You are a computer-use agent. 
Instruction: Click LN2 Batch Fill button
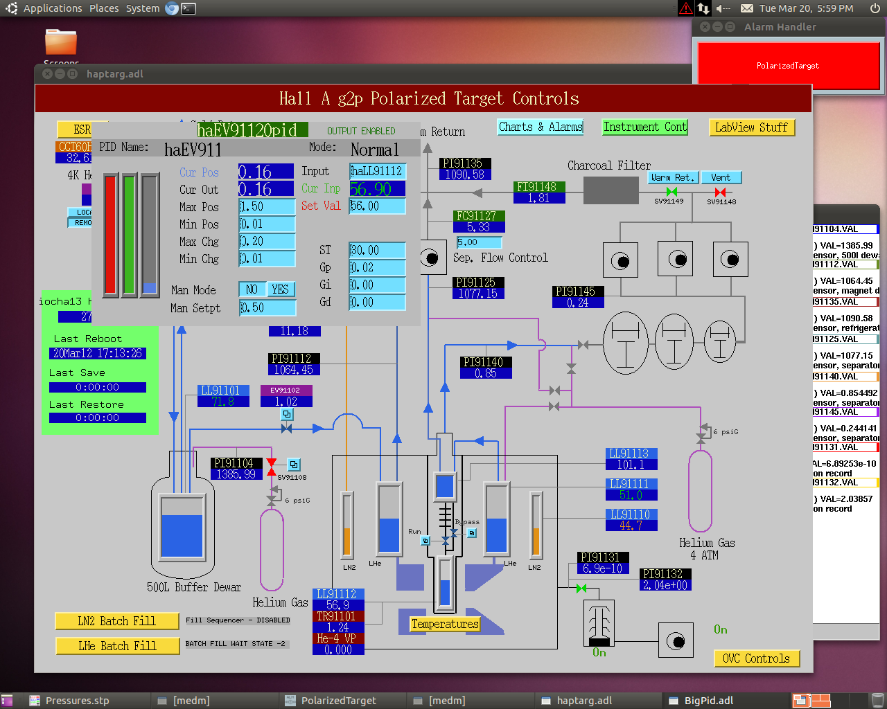pyautogui.click(x=117, y=621)
